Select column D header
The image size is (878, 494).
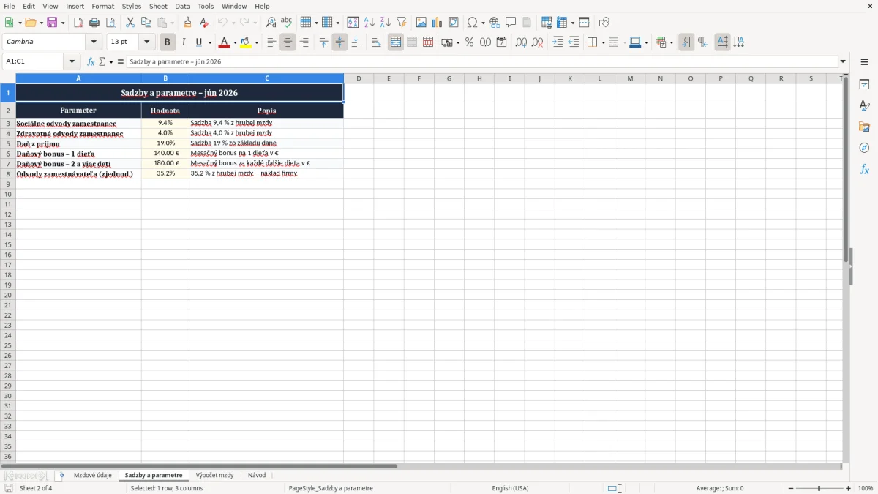click(x=359, y=78)
